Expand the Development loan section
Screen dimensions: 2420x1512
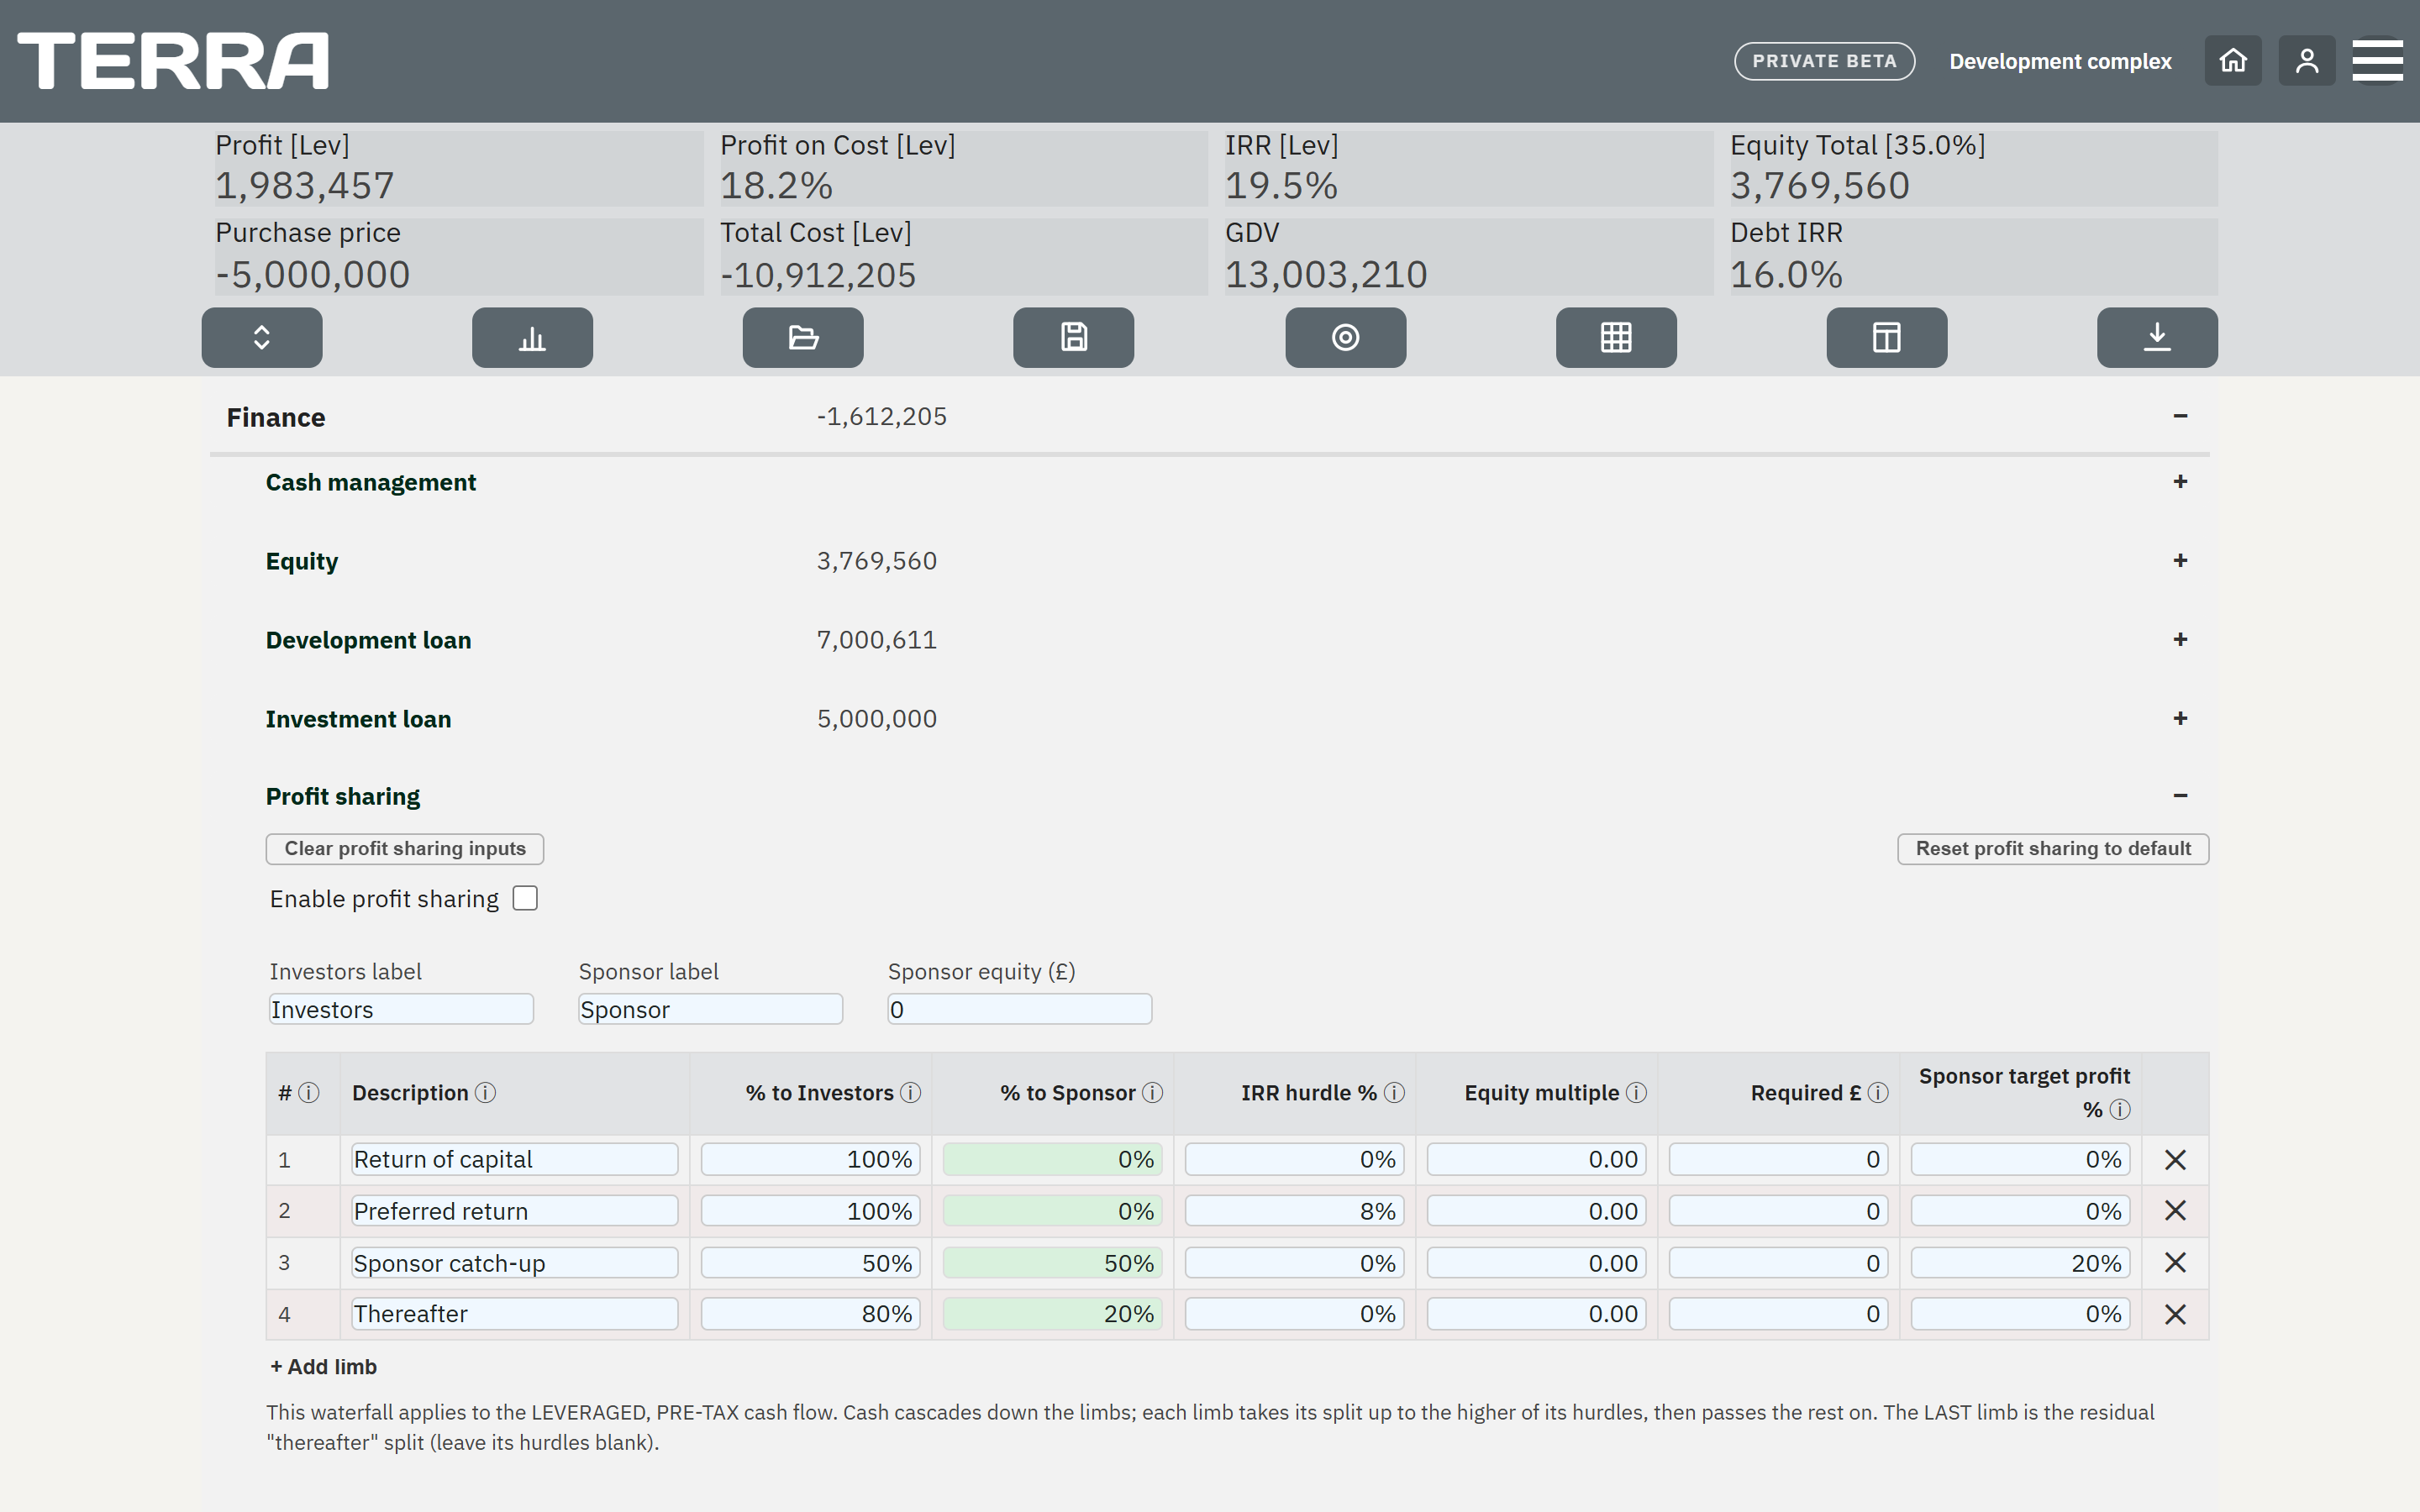(2180, 639)
